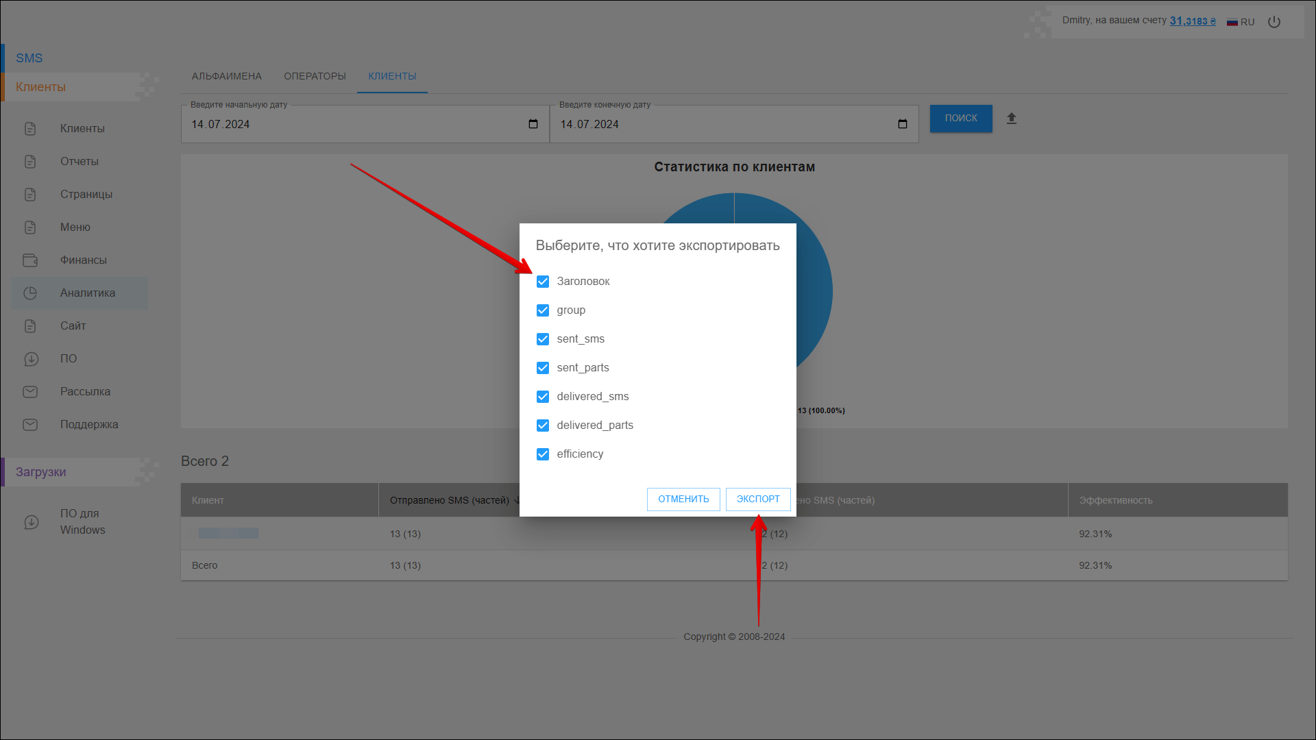Viewport: 1316px width, 740px height.
Task: Open the end date calendar picker icon
Action: [903, 124]
